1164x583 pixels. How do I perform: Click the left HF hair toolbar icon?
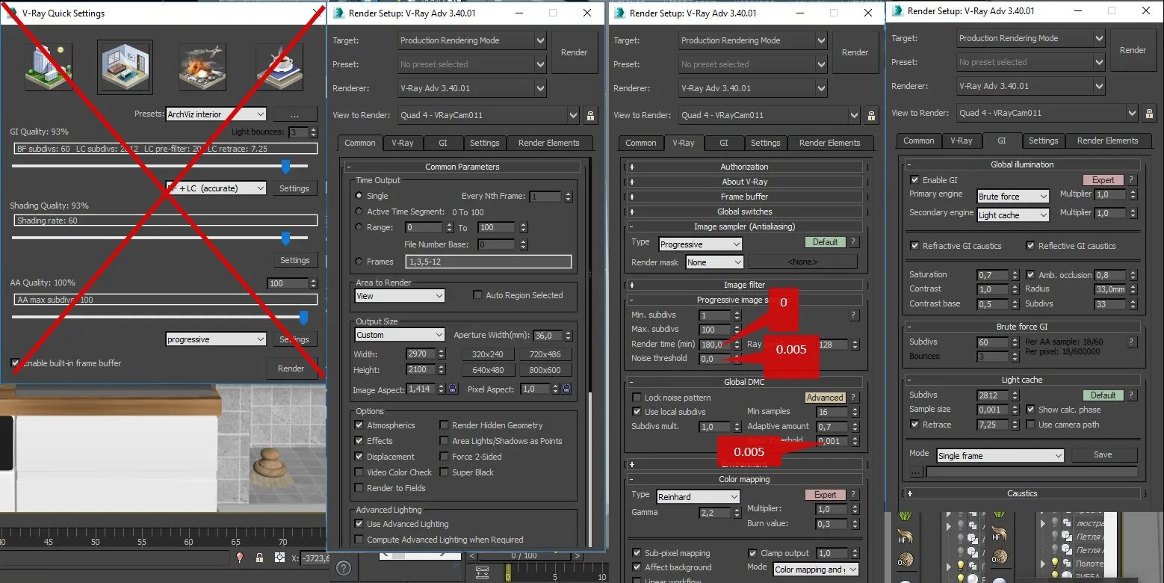point(905,536)
